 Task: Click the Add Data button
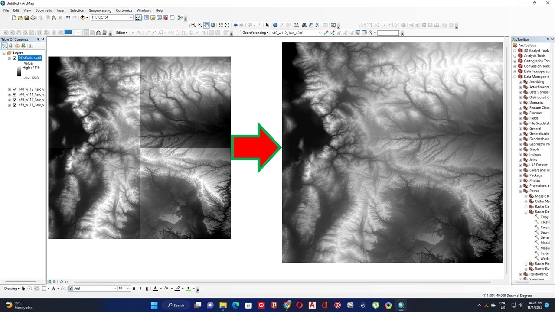tap(82, 18)
